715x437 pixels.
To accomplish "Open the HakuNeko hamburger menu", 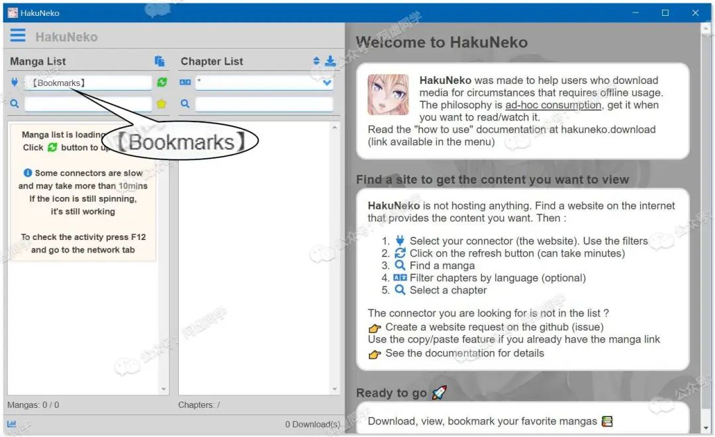I will pyautogui.click(x=18, y=35).
